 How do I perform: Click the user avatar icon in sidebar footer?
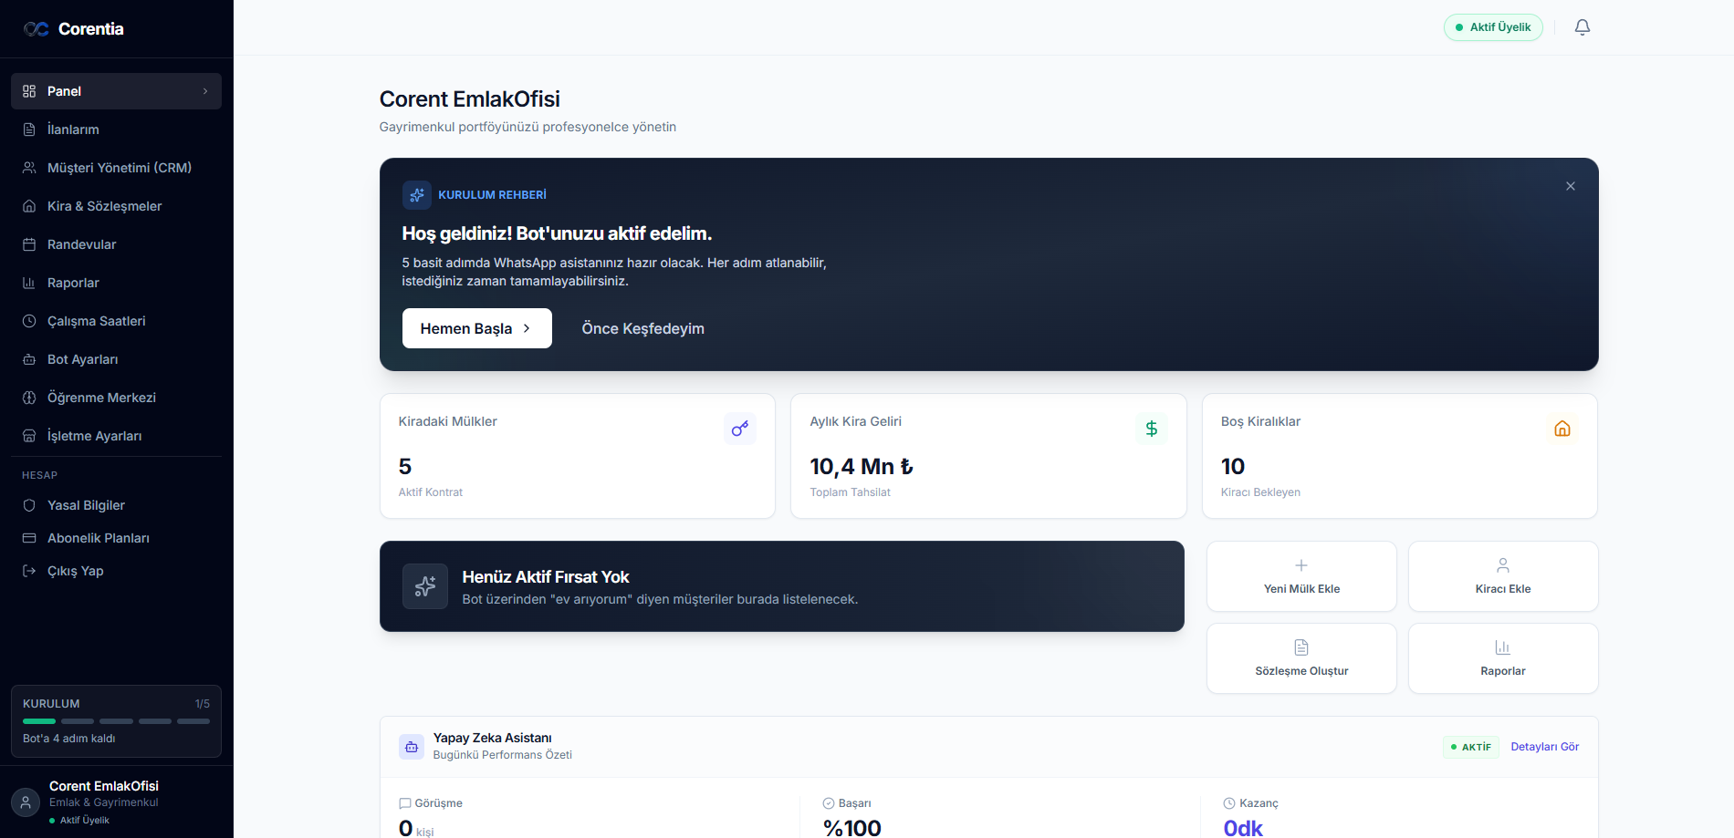pos(26,802)
